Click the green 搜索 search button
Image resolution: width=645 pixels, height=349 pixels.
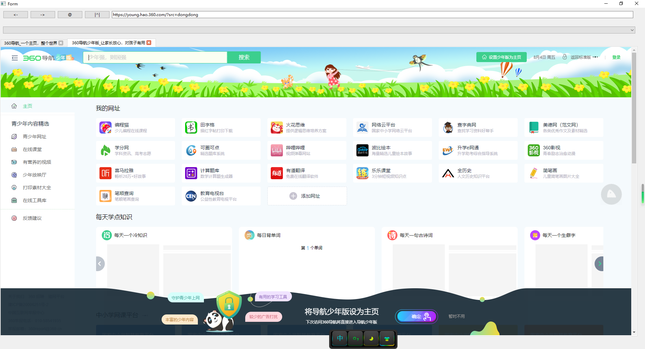pos(244,57)
